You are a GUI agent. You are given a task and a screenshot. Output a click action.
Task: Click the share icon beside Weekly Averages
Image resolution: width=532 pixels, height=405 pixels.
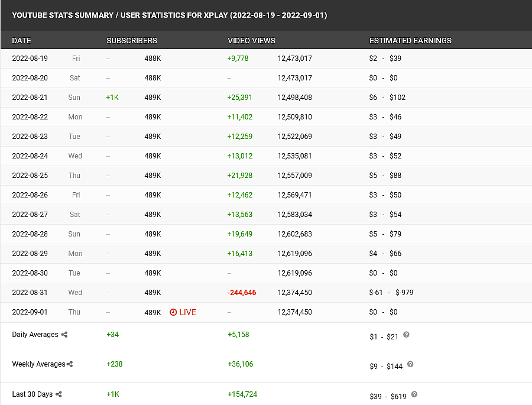[x=70, y=364]
